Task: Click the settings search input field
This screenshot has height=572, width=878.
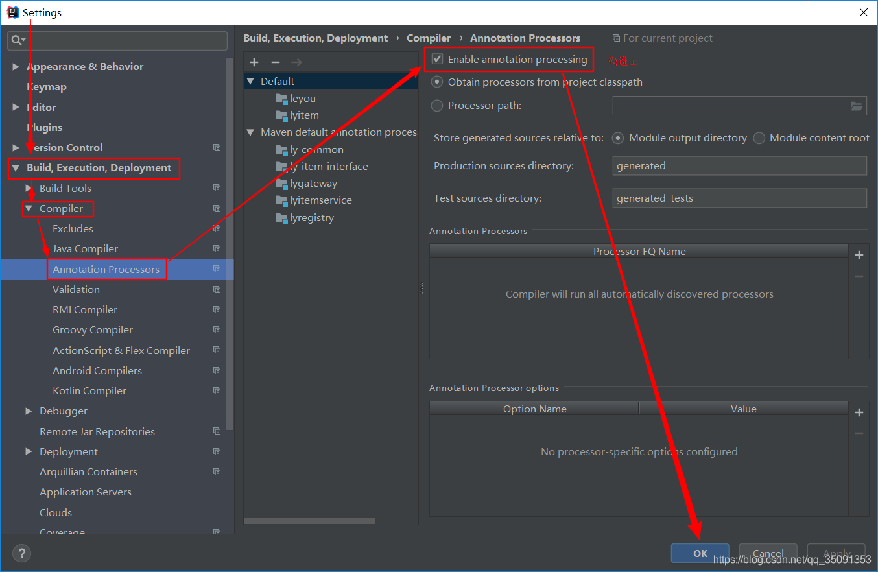Action: coord(117,40)
